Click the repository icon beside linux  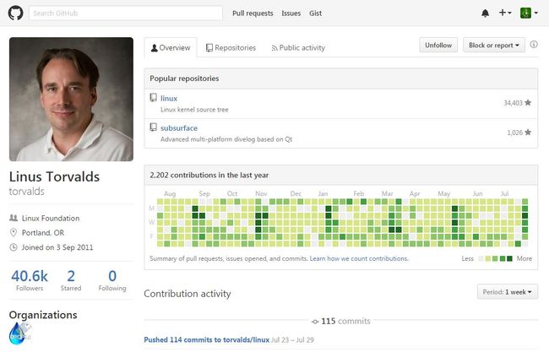coord(154,98)
